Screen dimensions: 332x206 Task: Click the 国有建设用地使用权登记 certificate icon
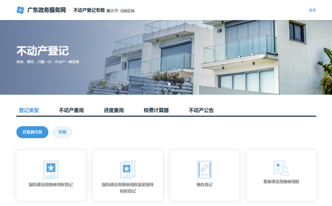tap(51, 169)
